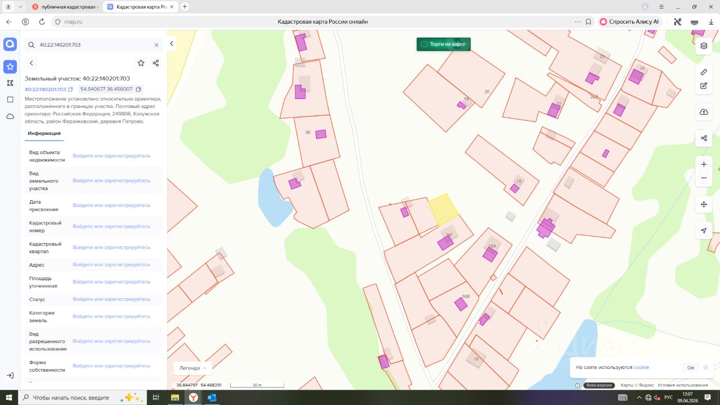
Task: Expand the Легенда panel
Action: [x=192, y=368]
